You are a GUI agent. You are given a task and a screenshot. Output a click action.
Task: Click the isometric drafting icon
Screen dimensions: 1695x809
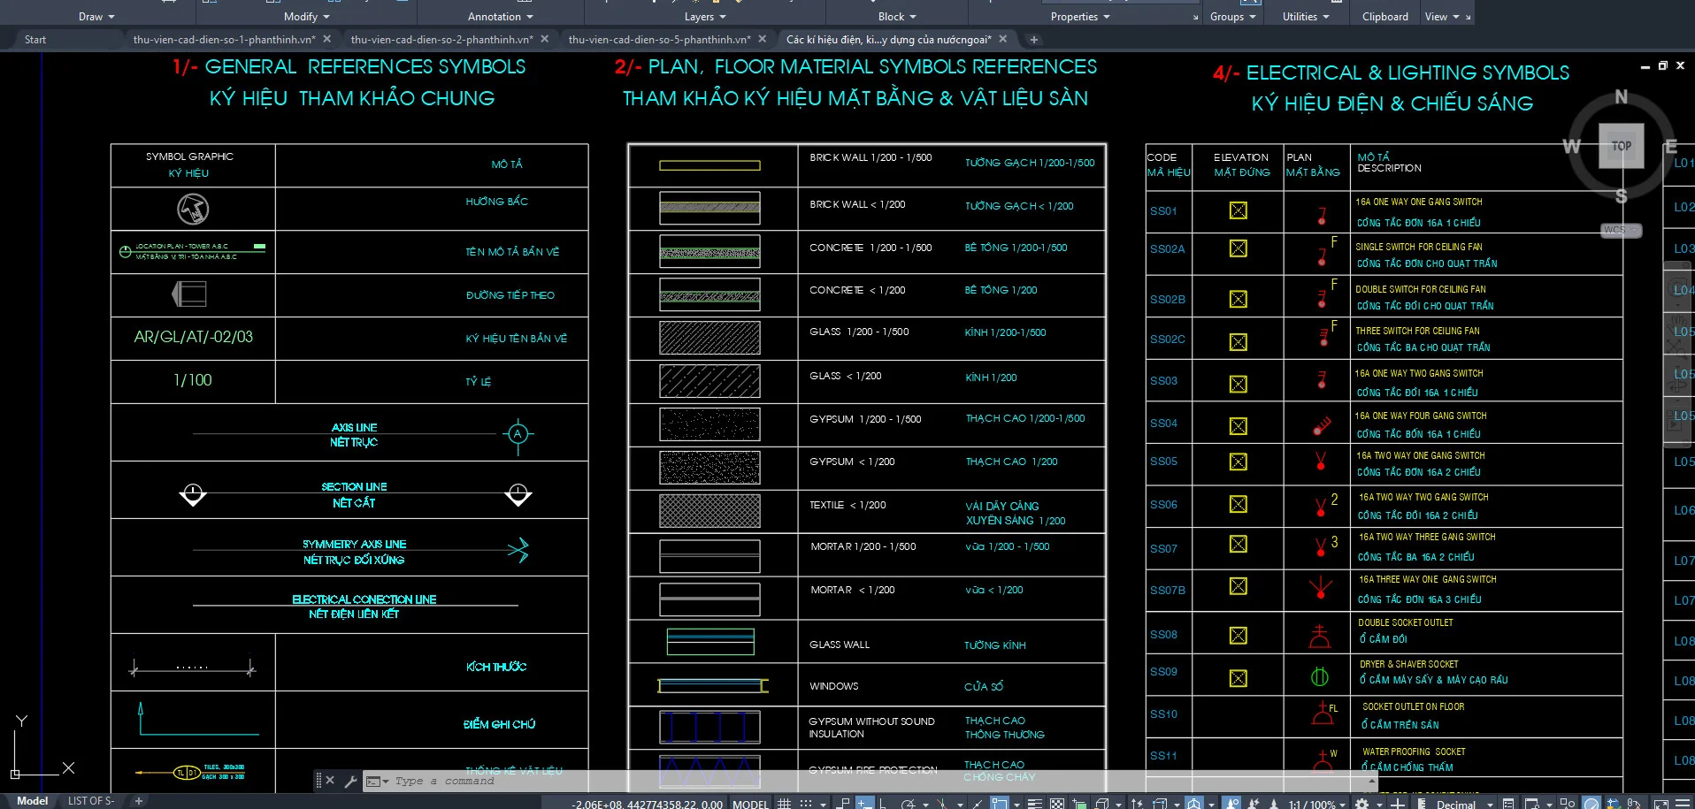[x=942, y=803]
